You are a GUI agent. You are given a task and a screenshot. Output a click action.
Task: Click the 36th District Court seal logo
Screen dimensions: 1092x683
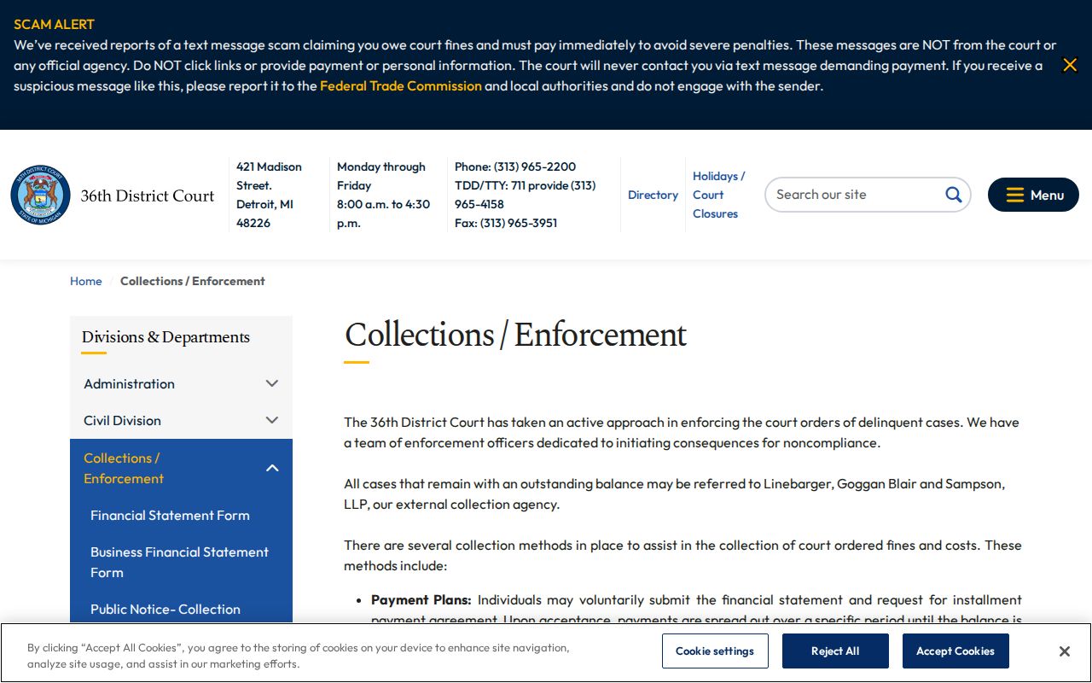click(x=41, y=196)
